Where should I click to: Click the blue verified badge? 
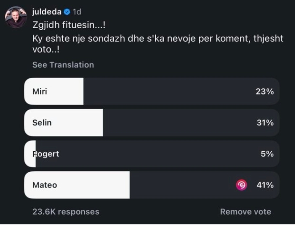[67, 12]
